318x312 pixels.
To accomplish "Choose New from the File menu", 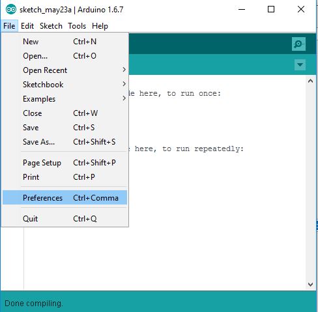I will pos(65,42).
